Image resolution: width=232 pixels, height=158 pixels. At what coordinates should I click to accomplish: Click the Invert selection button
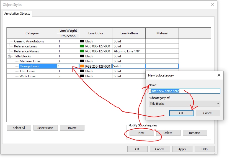coord(72,128)
